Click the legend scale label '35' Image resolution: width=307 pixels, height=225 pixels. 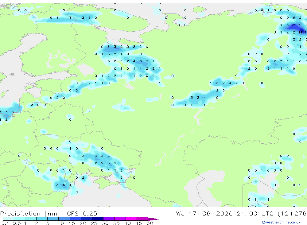(x=116, y=223)
